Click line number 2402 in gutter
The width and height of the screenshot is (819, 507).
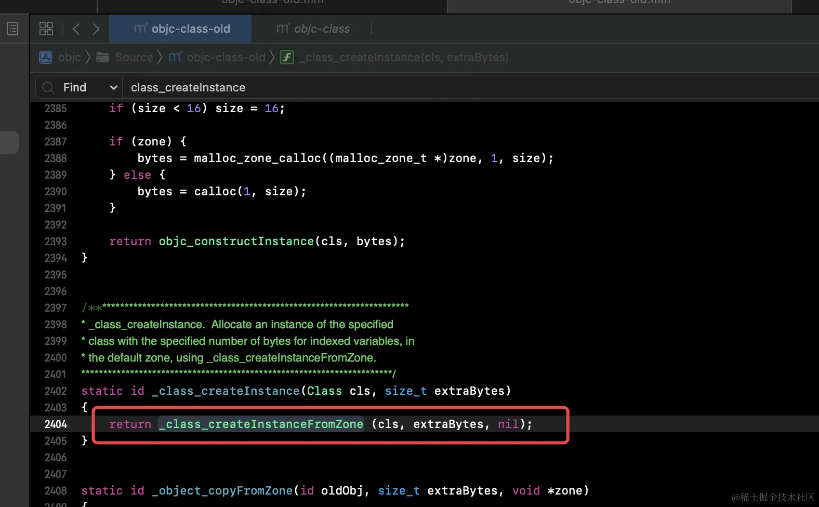56,391
